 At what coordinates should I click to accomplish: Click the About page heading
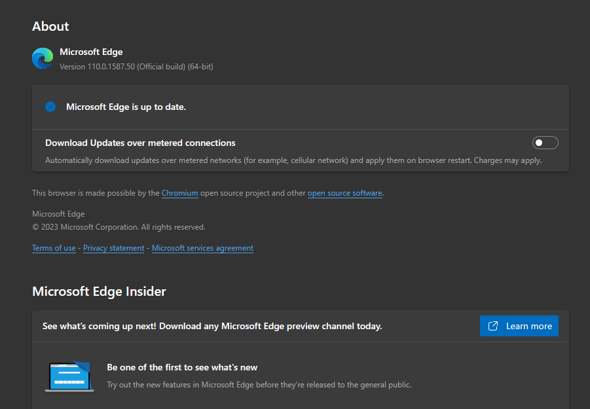click(50, 26)
